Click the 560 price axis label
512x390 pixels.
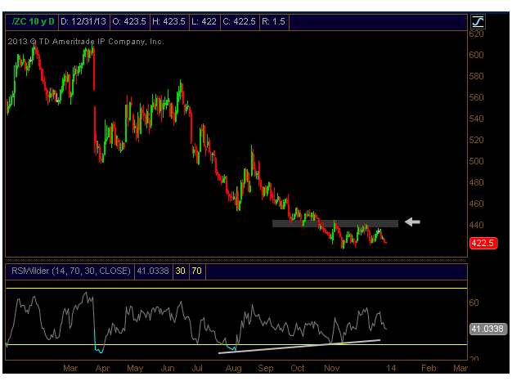(x=476, y=97)
